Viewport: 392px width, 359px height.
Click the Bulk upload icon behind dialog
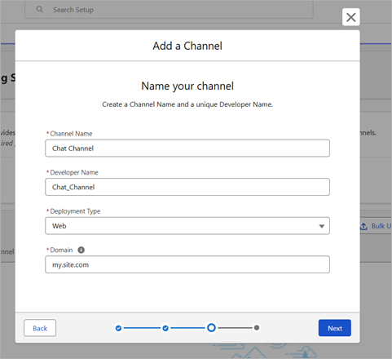coord(363,226)
